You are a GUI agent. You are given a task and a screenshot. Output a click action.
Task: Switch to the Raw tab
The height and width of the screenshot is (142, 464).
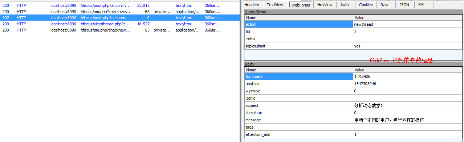click(x=384, y=5)
